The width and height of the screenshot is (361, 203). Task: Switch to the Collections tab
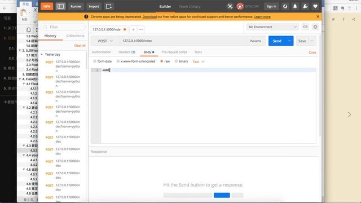(75, 36)
